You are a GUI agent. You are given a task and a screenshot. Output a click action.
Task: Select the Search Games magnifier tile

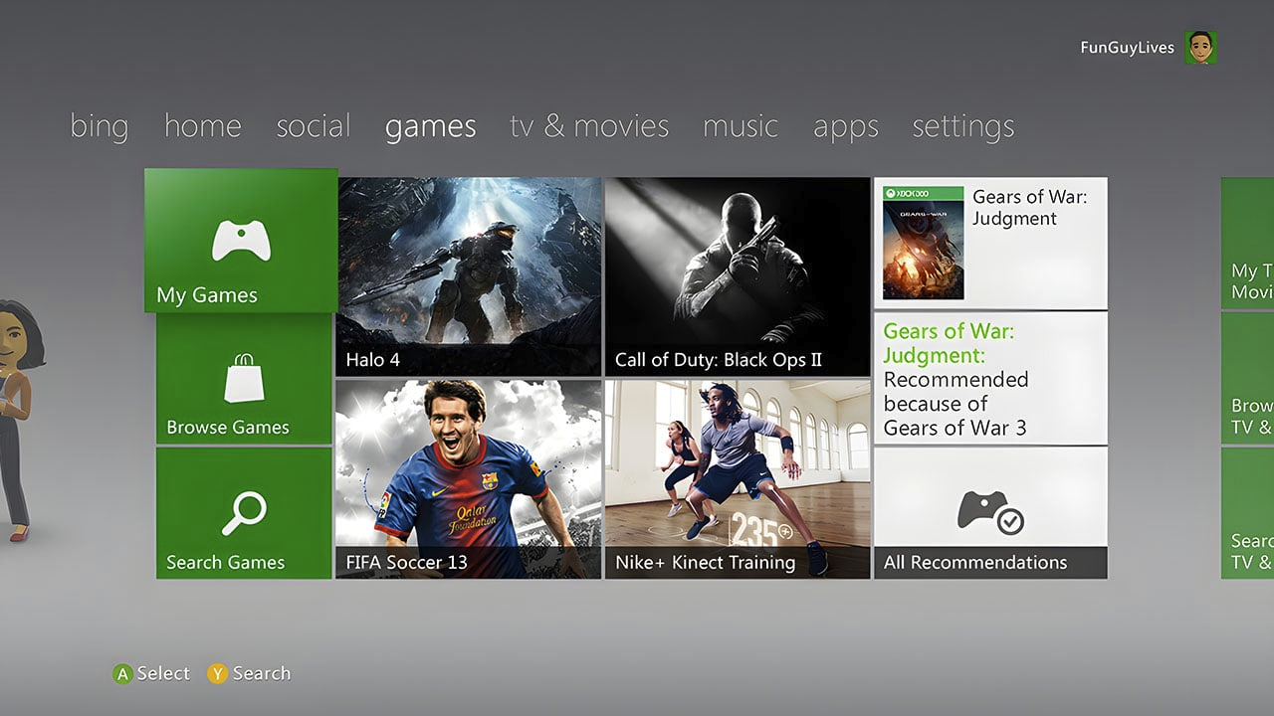[244, 513]
